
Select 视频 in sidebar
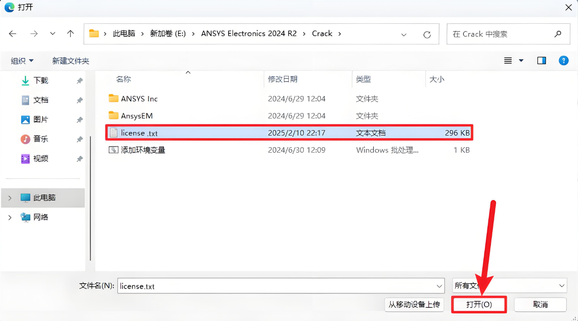(x=41, y=158)
